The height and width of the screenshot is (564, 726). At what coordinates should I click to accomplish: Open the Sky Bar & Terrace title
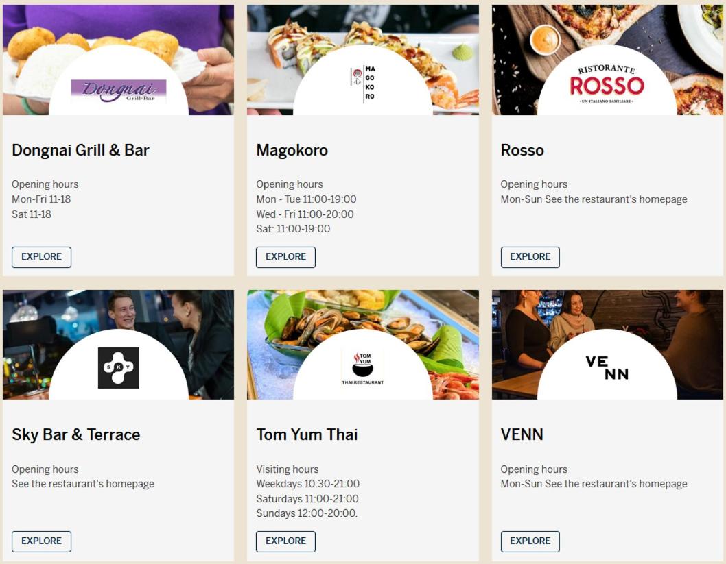(x=75, y=434)
